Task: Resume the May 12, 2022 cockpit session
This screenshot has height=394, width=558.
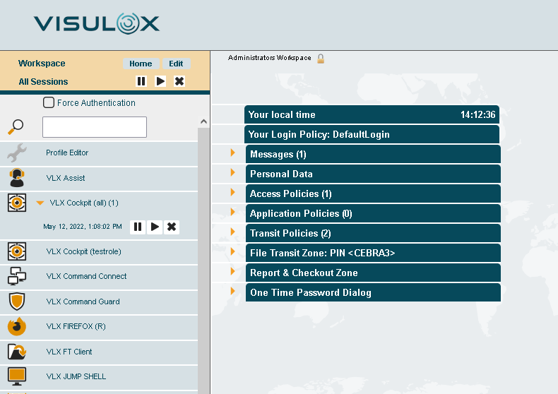Action: pyautogui.click(x=155, y=227)
